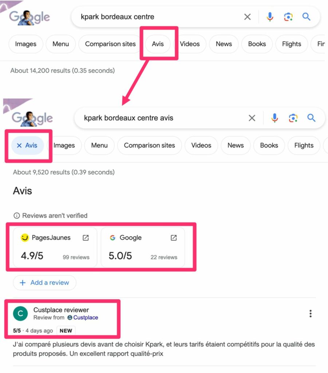Image resolution: width=328 pixels, height=373 pixels.
Task: Click the 'Reviews aren't verified' info icon
Action: [17, 216]
